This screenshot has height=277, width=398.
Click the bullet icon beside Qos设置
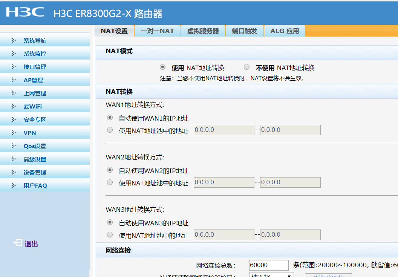pyautogui.click(x=14, y=146)
